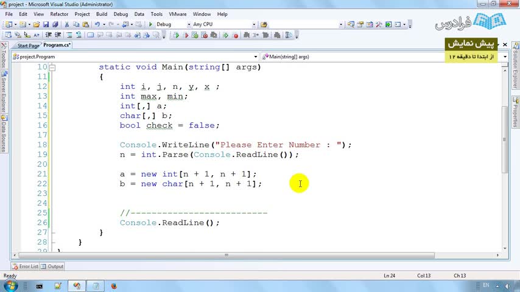Click the Add New Item icon
The width and height of the screenshot is (520, 292).
[x=23, y=24]
